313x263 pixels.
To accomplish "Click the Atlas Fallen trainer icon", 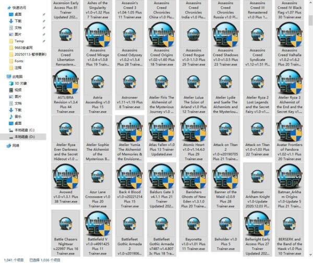I will coord(162,129).
